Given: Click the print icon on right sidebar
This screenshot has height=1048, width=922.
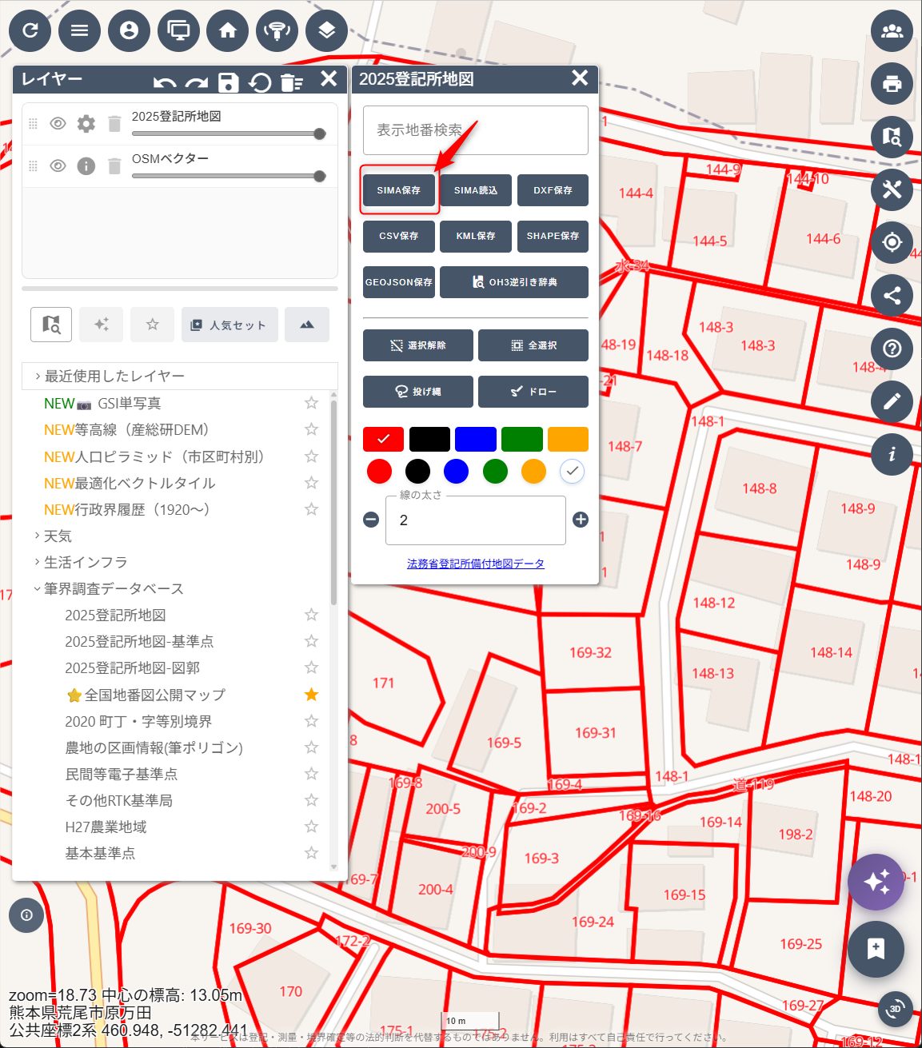Looking at the screenshot, I should click(x=892, y=83).
